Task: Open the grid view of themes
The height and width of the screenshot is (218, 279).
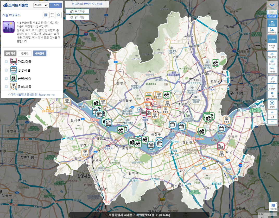Action: pyautogui.click(x=46, y=15)
